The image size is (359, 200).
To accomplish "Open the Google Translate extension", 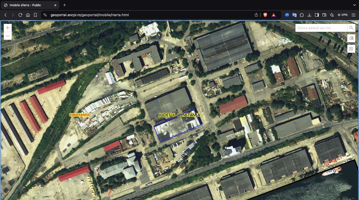I will click(x=294, y=15).
